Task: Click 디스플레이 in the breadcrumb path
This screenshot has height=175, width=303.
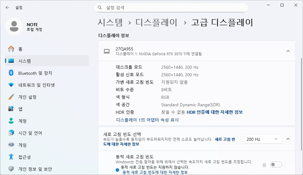Action: 156,23
